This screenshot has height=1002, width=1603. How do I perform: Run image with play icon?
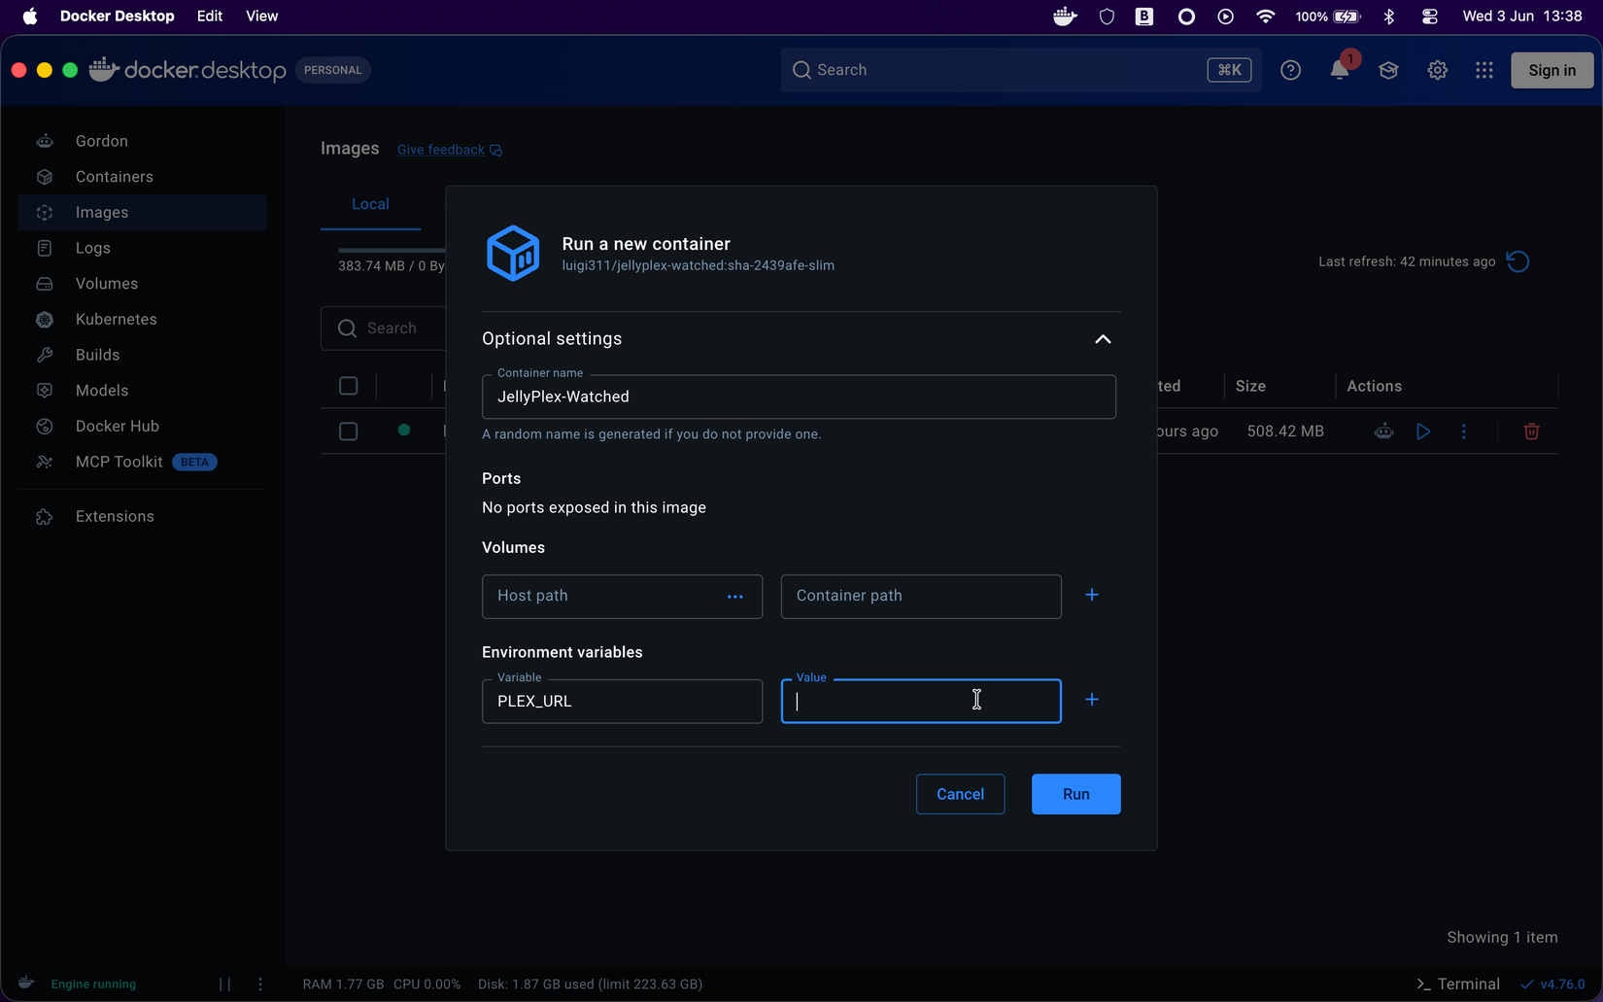tap(1423, 432)
